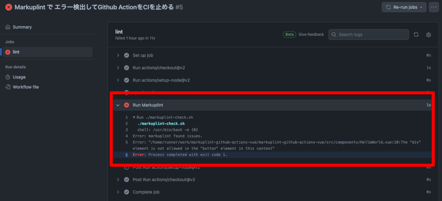This screenshot has width=442, height=201.
Task: Click the 'shell: /usr/bin/bash -e {0}' log line
Action: pos(168,130)
